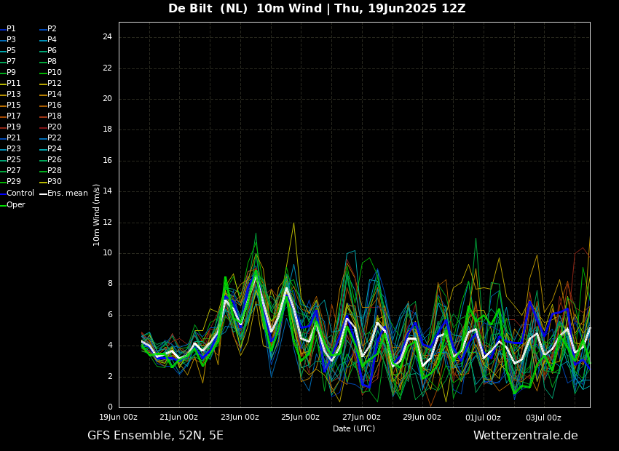
Task: Select the 19Jun 00z date tick label
Action: click(118, 418)
